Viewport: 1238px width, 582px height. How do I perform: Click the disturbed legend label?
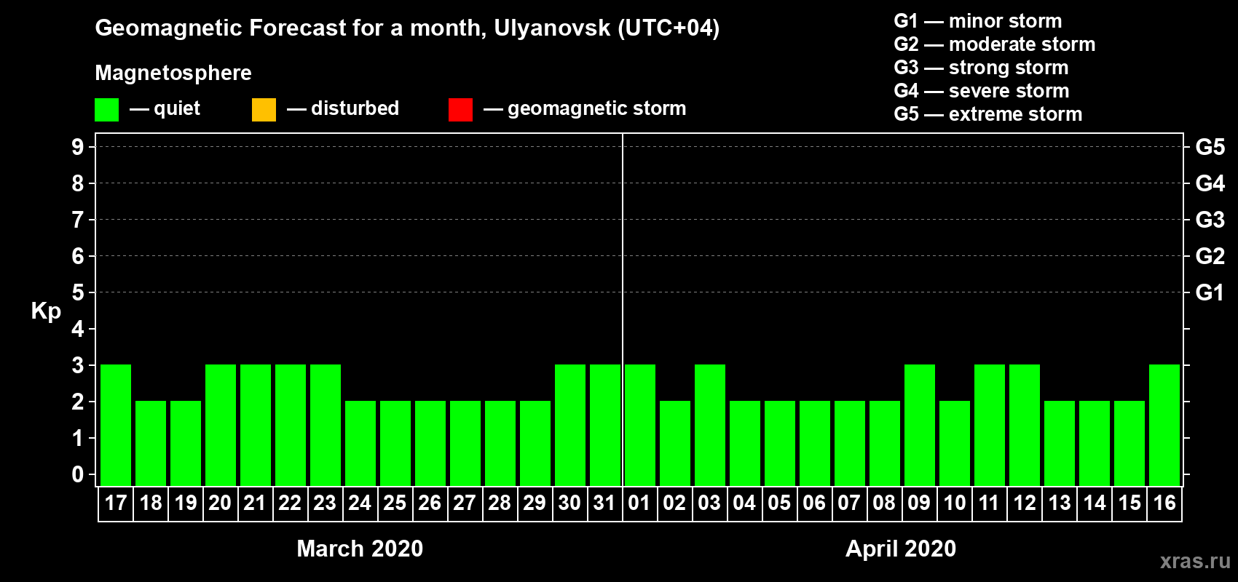click(x=355, y=108)
